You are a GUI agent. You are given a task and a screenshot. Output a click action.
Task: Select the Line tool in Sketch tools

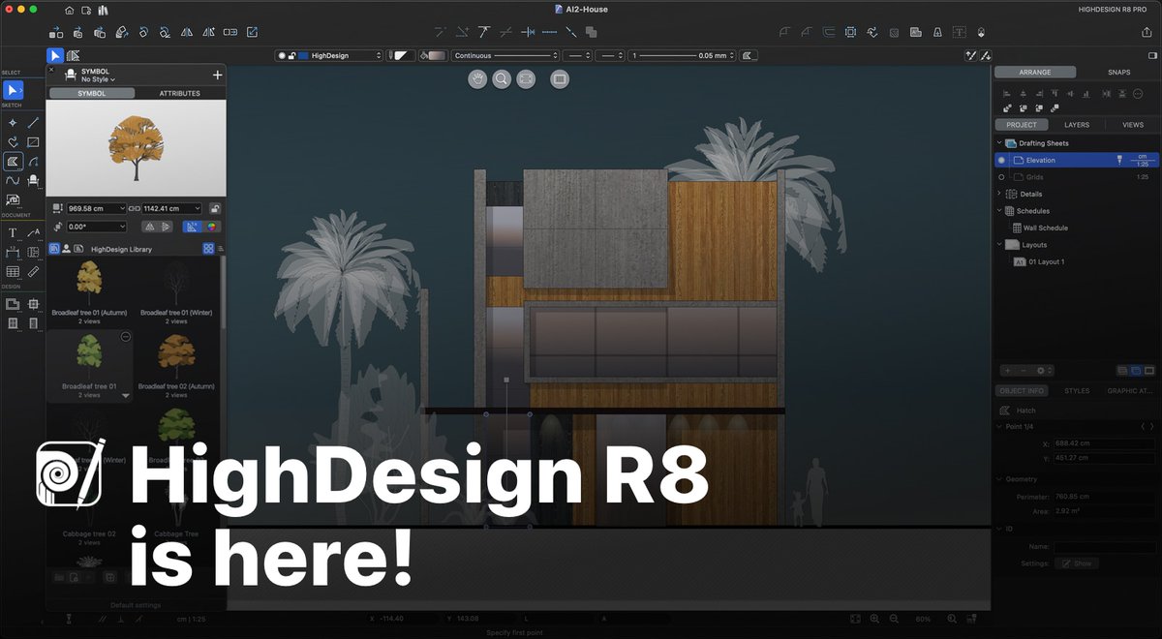34,123
